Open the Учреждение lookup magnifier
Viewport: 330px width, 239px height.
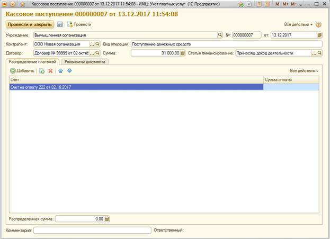[x=220, y=35]
